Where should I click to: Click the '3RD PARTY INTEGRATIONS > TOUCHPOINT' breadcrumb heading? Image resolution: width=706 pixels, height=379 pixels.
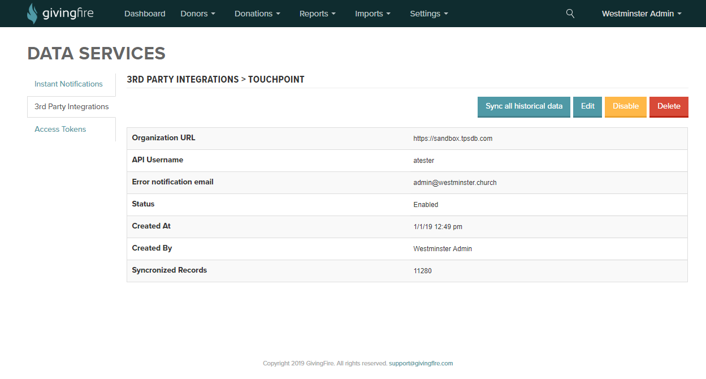click(x=215, y=80)
